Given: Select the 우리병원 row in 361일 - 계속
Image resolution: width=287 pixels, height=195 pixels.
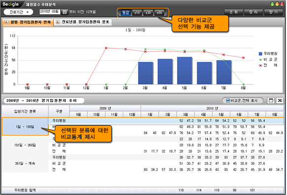Looking at the screenshot, I should click(x=166, y=157).
